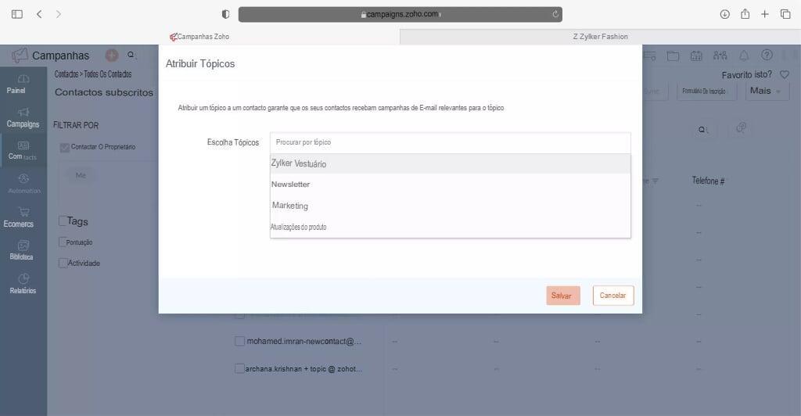This screenshot has width=801, height=416.
Task: Open the help question mark icon
Action: tap(767, 55)
